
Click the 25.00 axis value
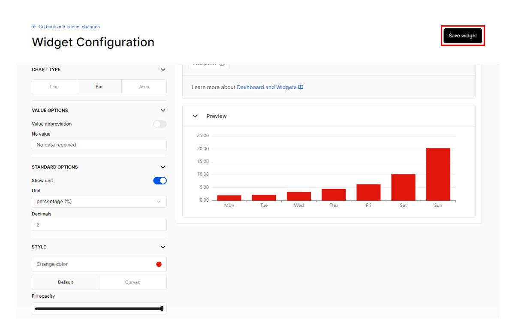click(203, 136)
